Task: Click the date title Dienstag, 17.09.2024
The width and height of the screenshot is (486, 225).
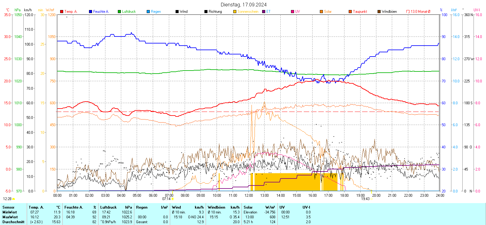Action: (x=243, y=5)
